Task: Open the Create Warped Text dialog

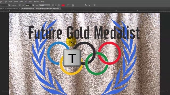Action: click(x=68, y=5)
